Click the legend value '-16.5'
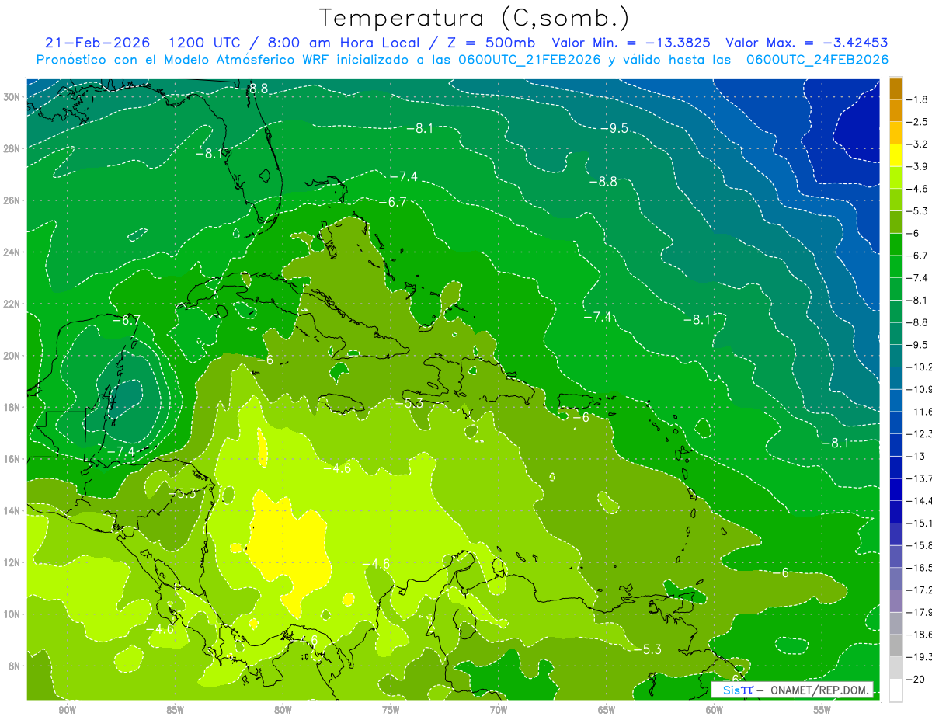The image size is (932, 720). click(919, 568)
